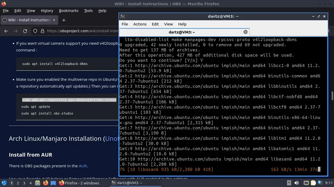
Task: Close the Wiki - Install Instructions tab
Action: (54, 20)
